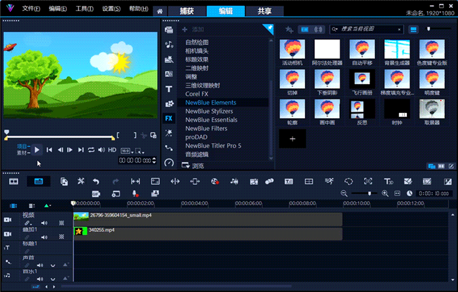The width and height of the screenshot is (458, 292).
Task: Expand the 音乐1 track down chevron
Action: 53,279
